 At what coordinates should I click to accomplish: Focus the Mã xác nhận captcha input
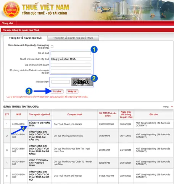click(x=61, y=82)
